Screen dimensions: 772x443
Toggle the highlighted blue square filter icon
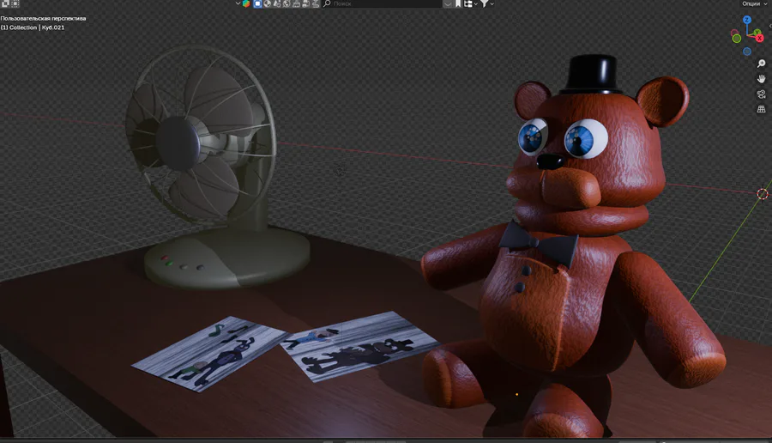257,3
